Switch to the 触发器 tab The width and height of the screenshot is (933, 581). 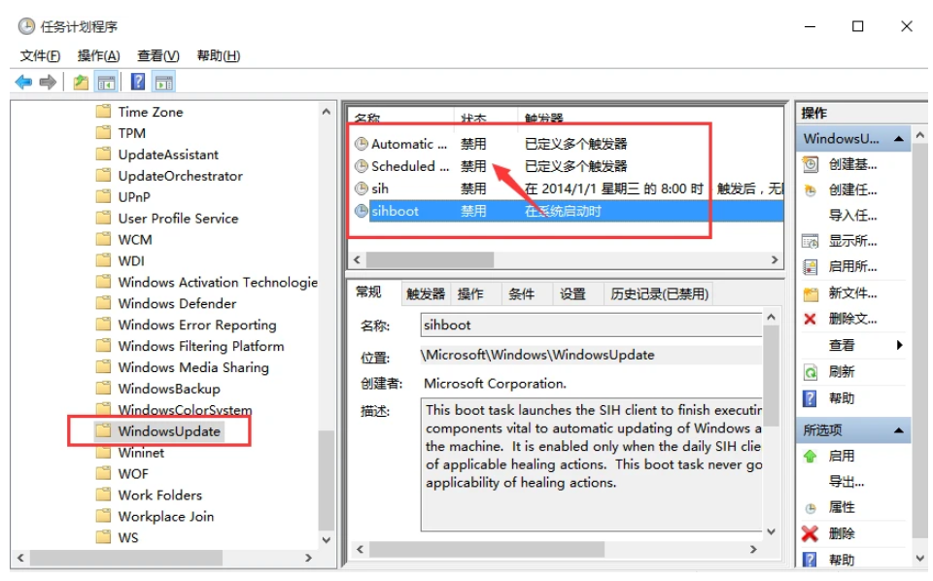pos(425,293)
